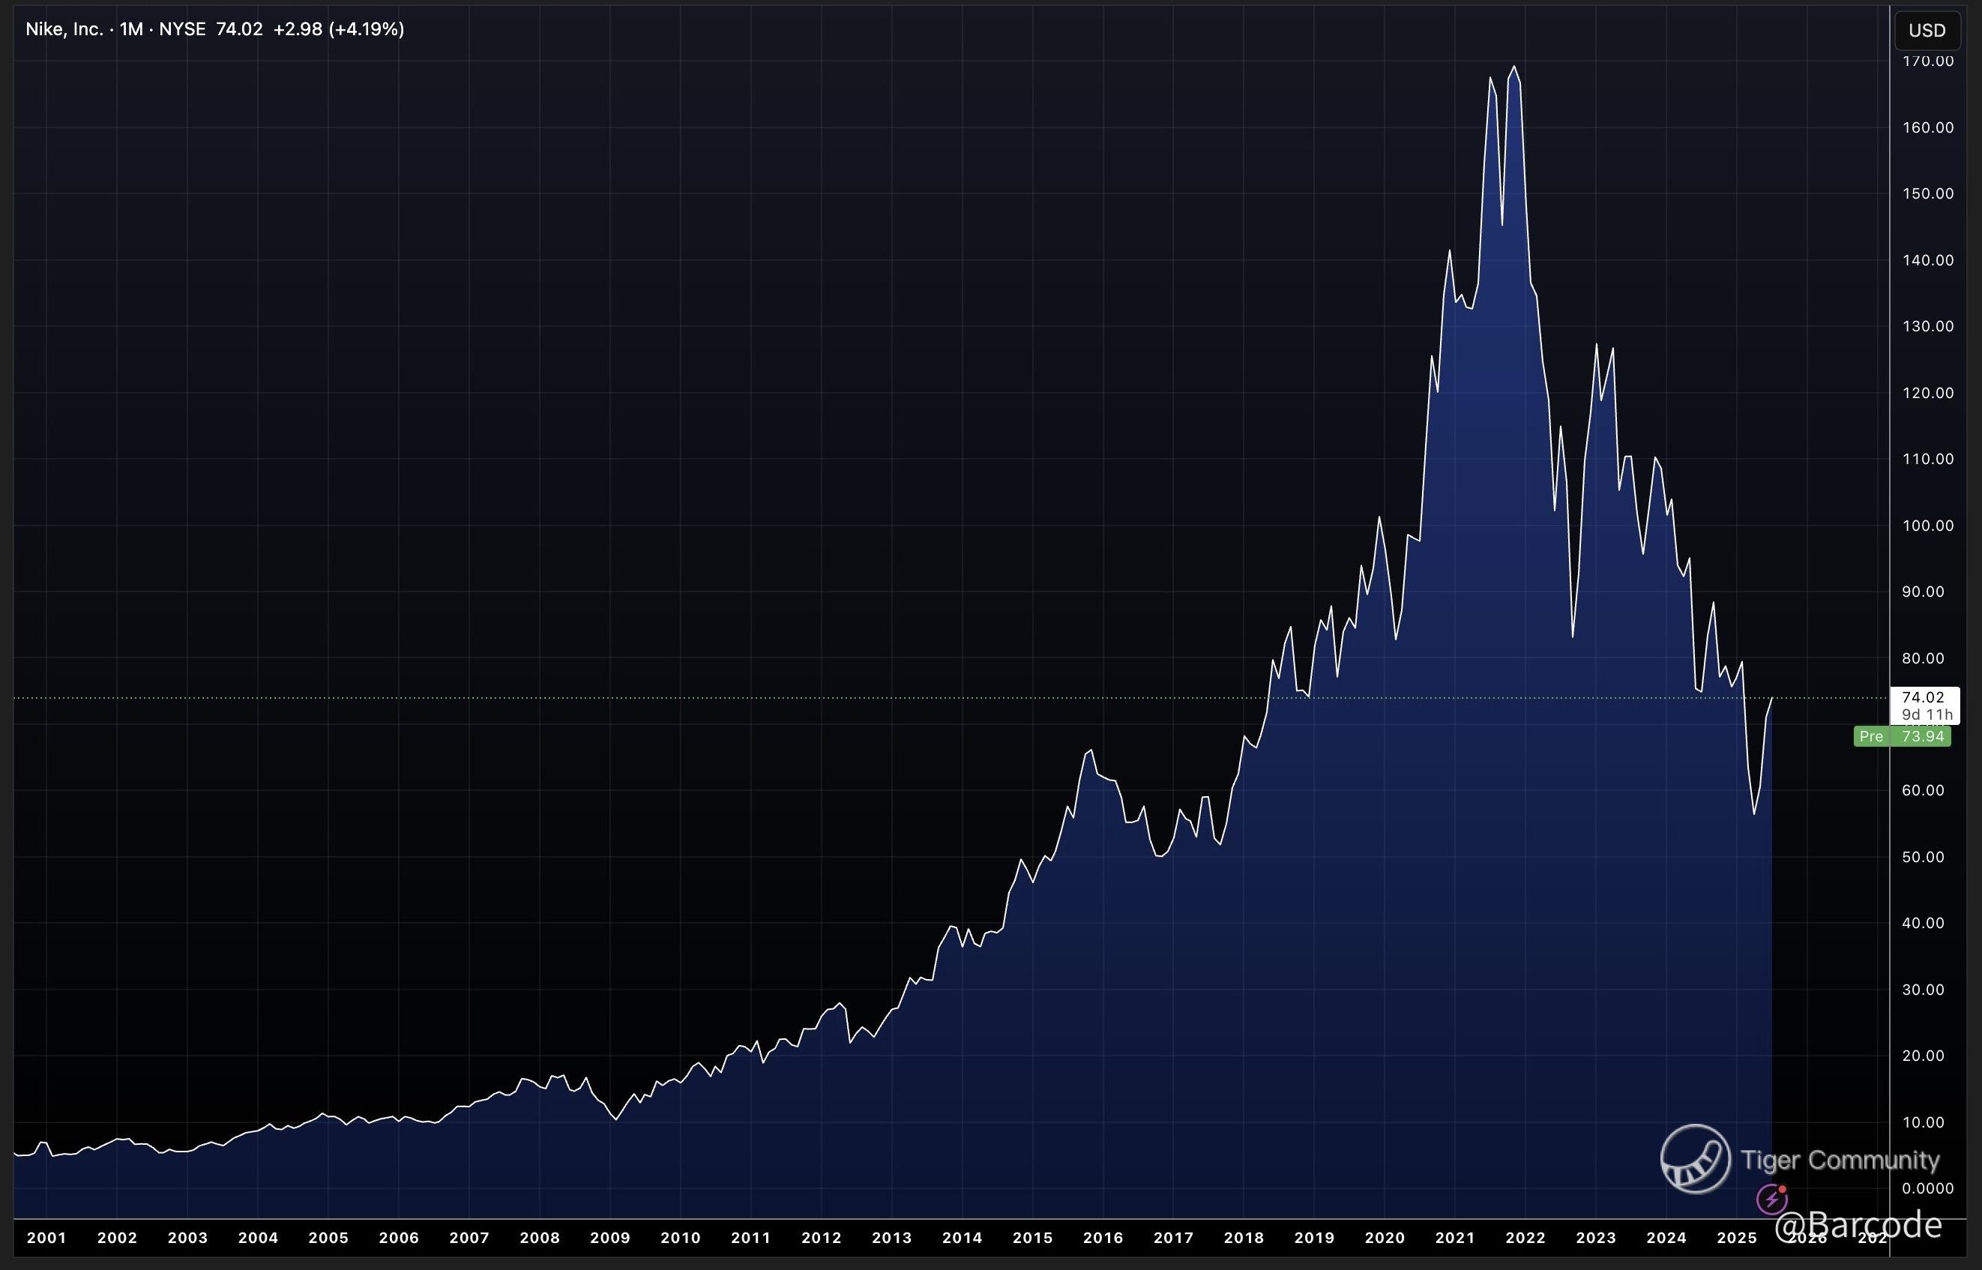Click the 2004 year label on time axis
Viewport: 1982px width, 1270px height.
(258, 1239)
